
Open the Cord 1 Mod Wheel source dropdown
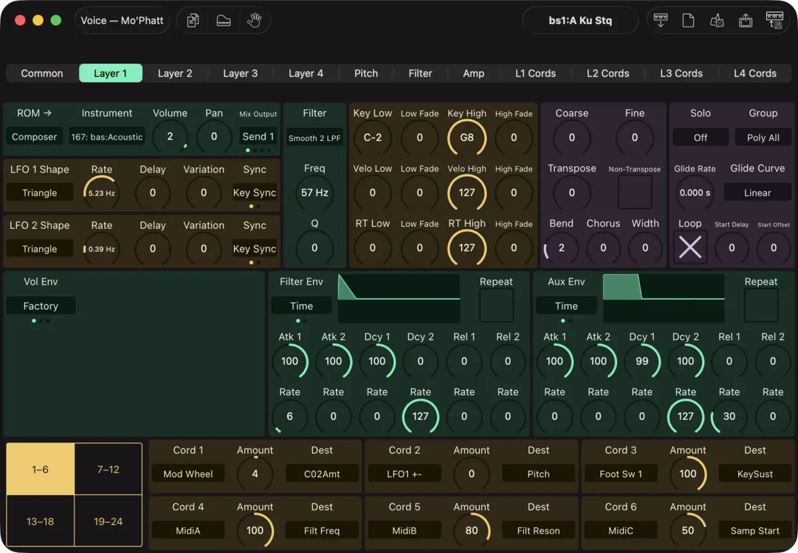point(188,474)
